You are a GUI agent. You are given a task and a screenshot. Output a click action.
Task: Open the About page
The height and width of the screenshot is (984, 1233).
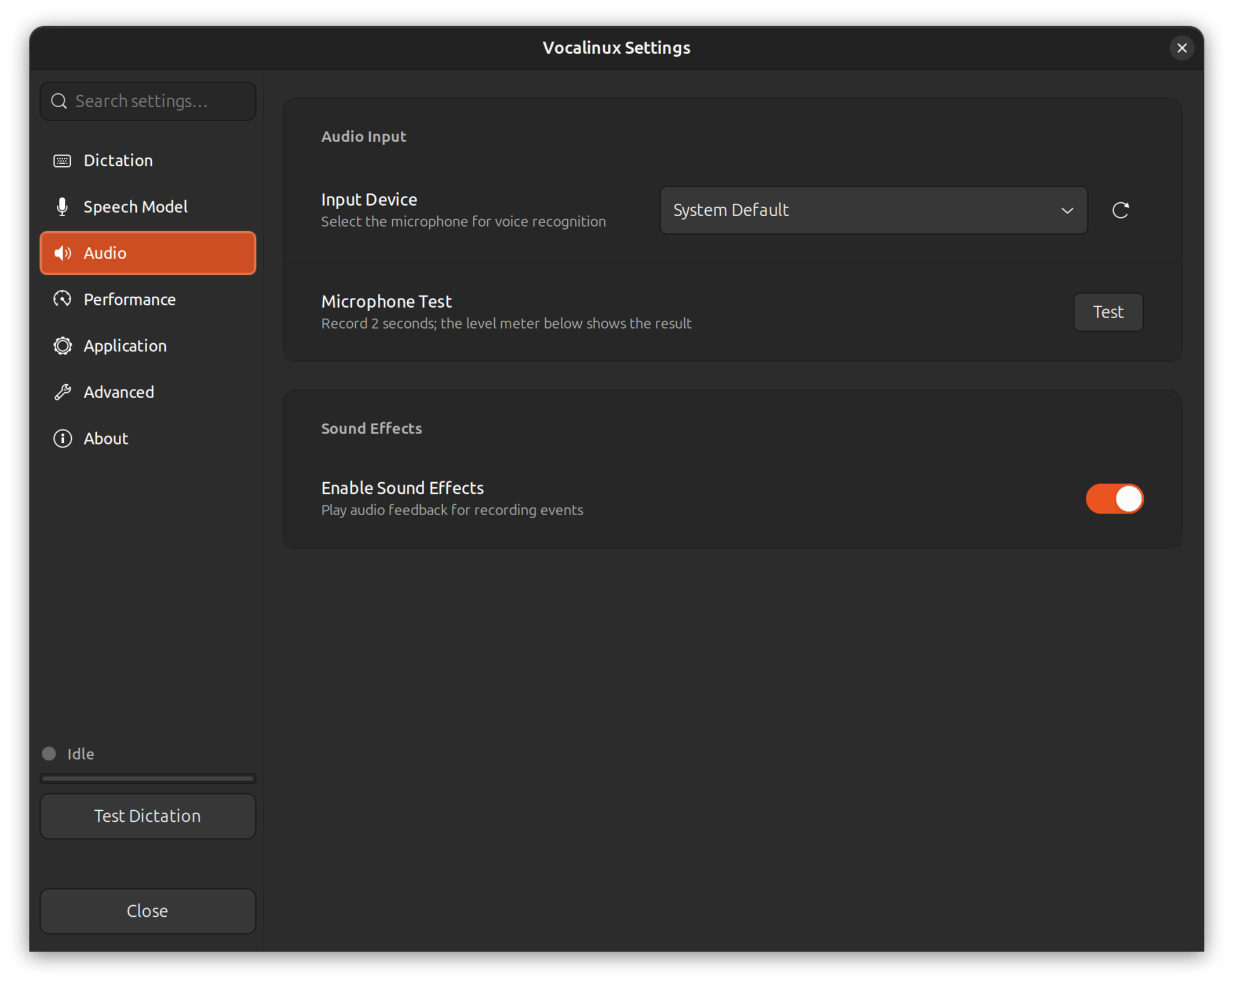coord(148,439)
